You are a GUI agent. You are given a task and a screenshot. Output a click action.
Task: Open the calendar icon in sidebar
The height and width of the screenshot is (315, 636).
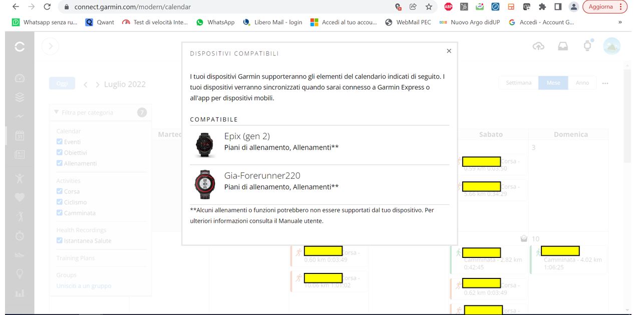click(x=20, y=136)
